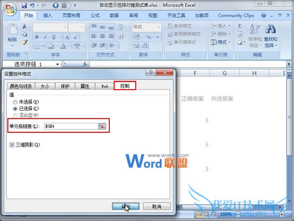
Task: Open the font name dropdown
Action: (x=65, y=27)
